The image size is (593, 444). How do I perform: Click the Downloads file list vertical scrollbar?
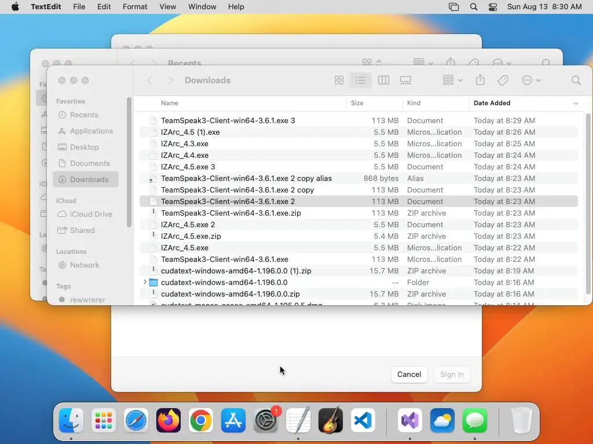(588, 204)
